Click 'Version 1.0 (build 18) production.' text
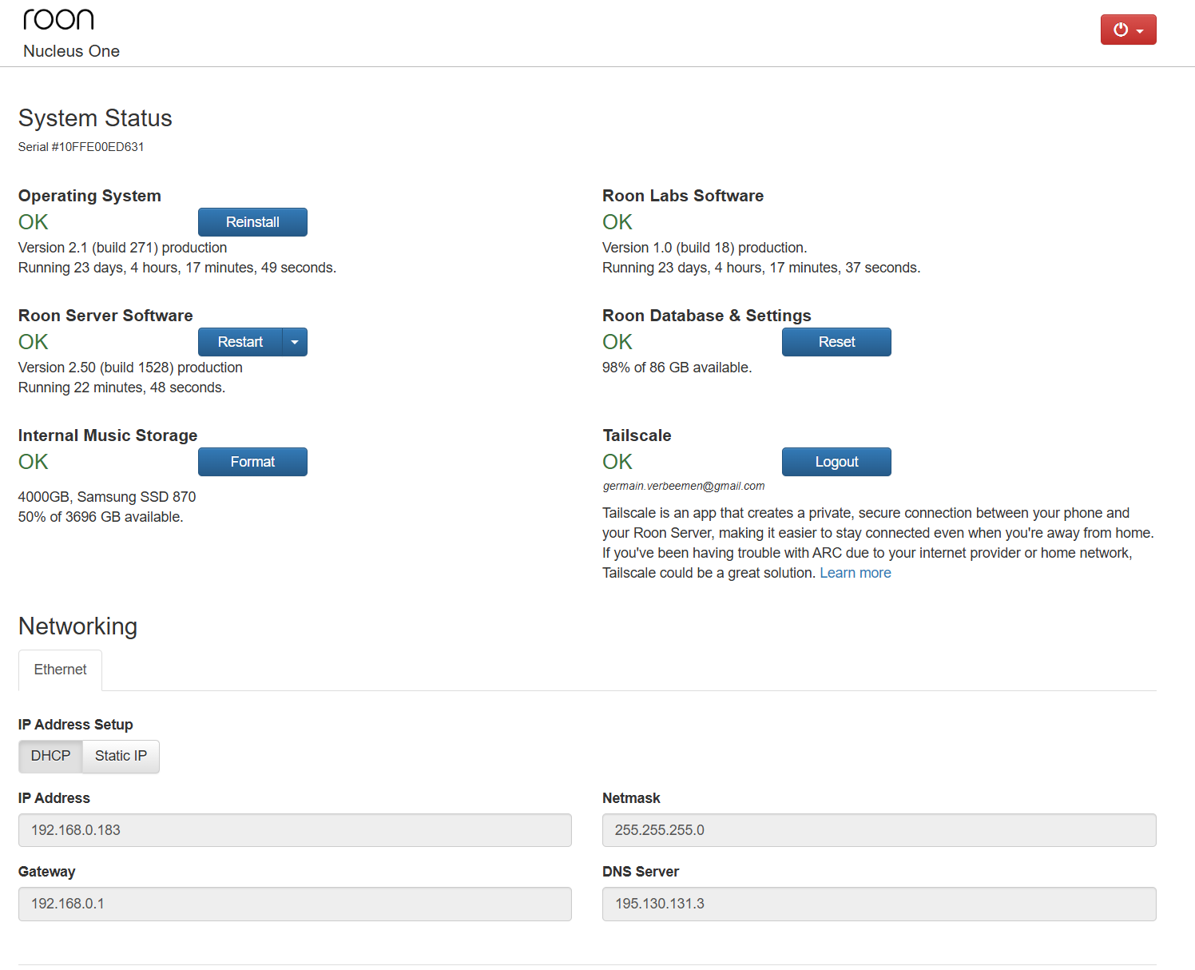1195x970 pixels. click(x=705, y=248)
